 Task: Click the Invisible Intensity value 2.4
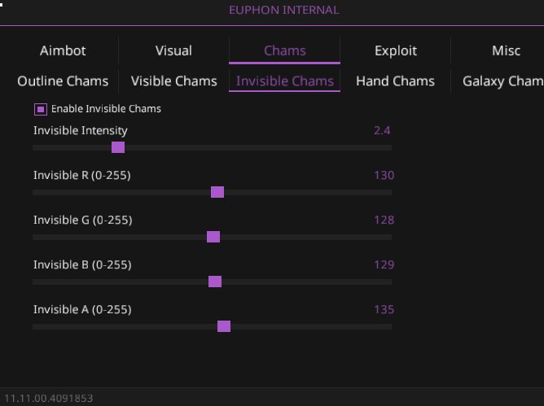pyautogui.click(x=383, y=130)
